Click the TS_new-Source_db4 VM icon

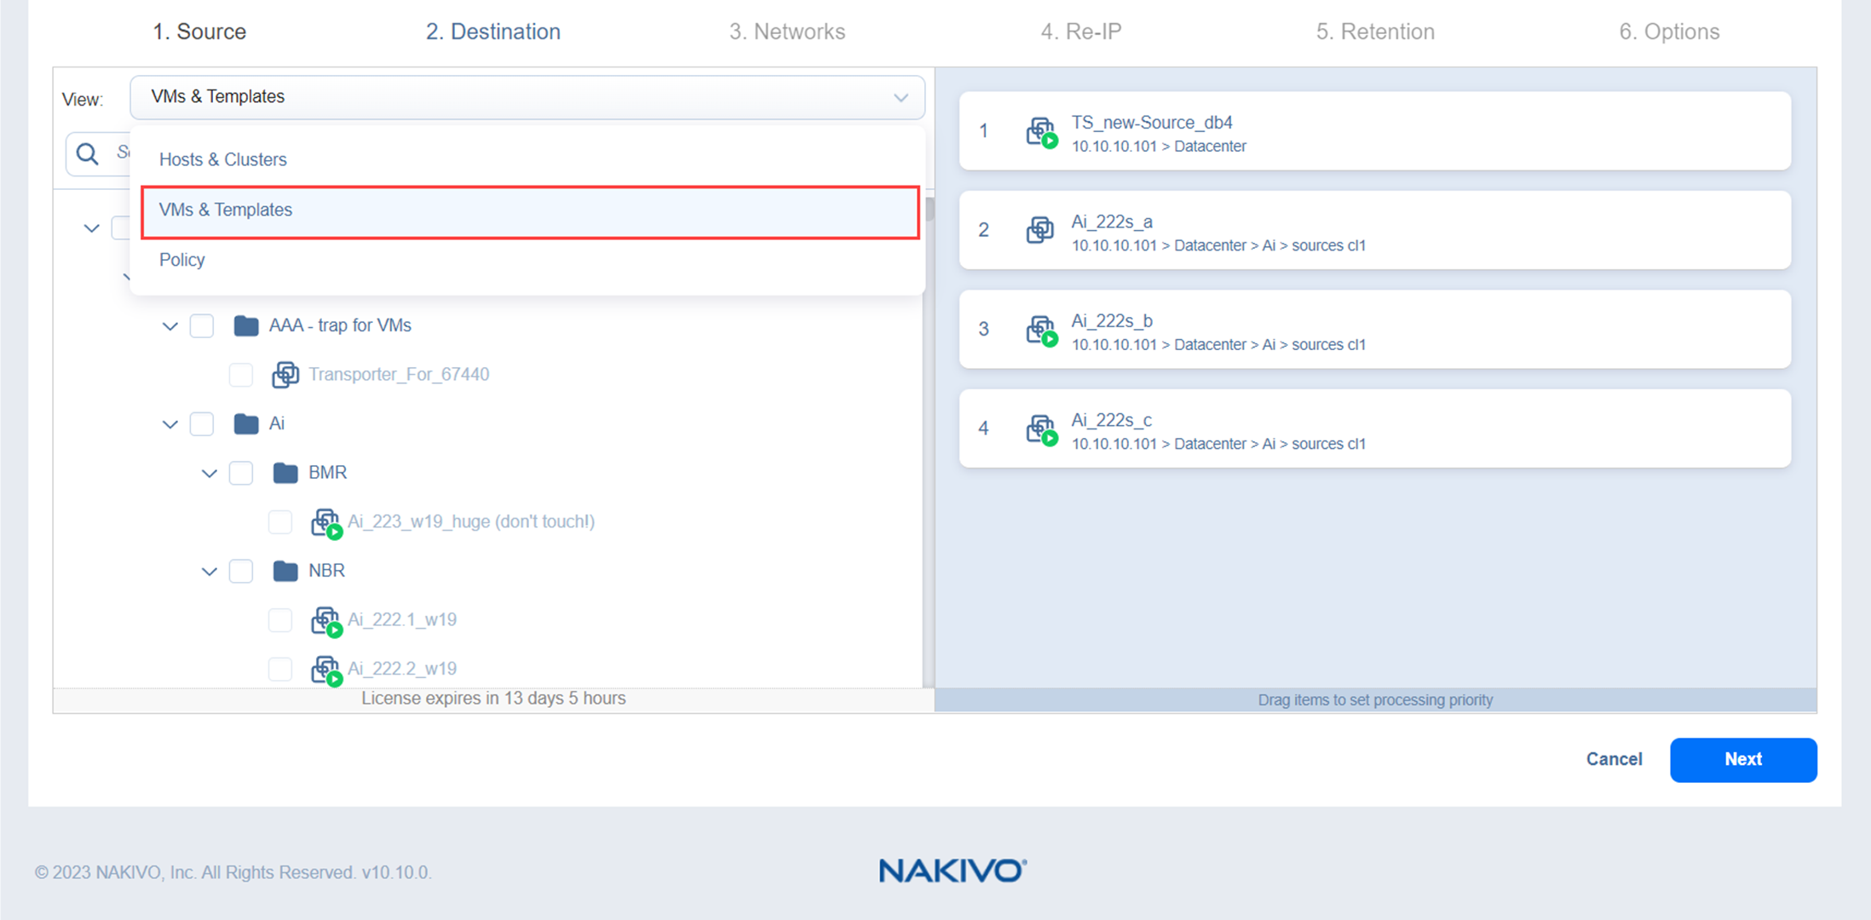pyautogui.click(x=1040, y=132)
